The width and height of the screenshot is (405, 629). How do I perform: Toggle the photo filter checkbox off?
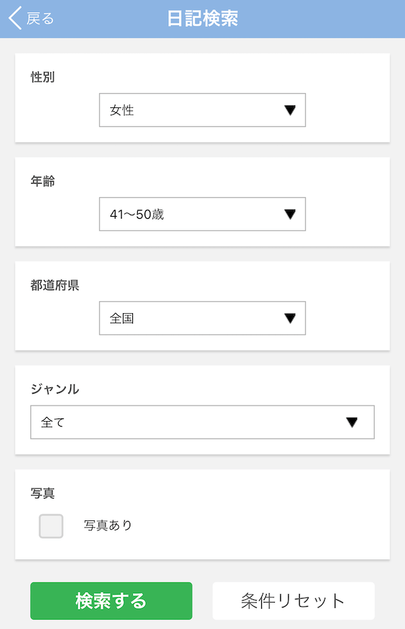pyautogui.click(x=51, y=525)
